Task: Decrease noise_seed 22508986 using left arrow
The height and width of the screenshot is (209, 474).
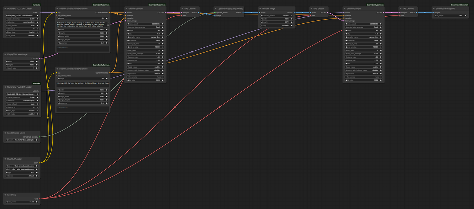Action: coord(346,24)
